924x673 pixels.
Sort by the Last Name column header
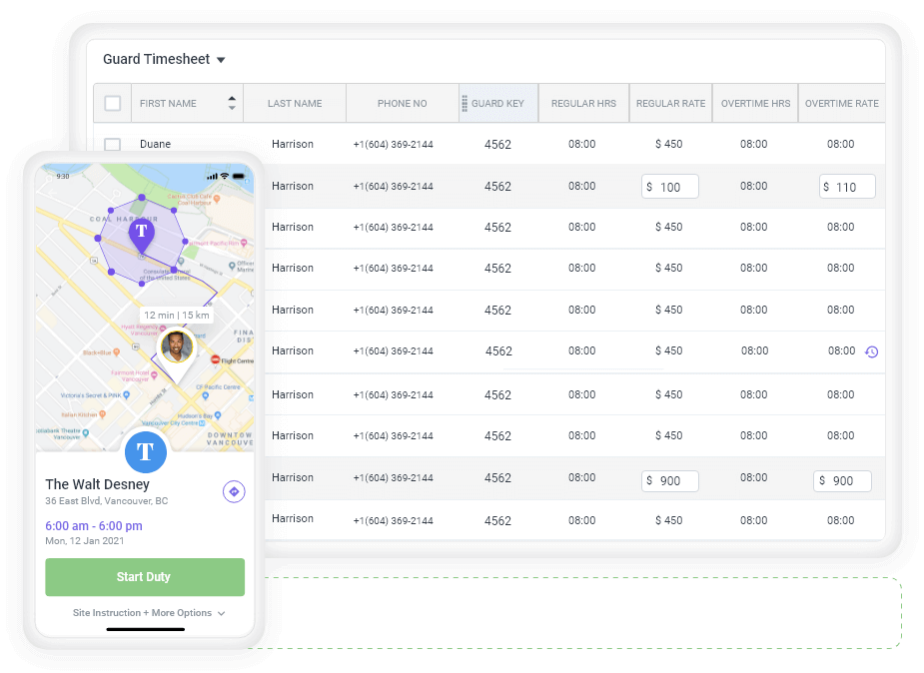coord(295,103)
